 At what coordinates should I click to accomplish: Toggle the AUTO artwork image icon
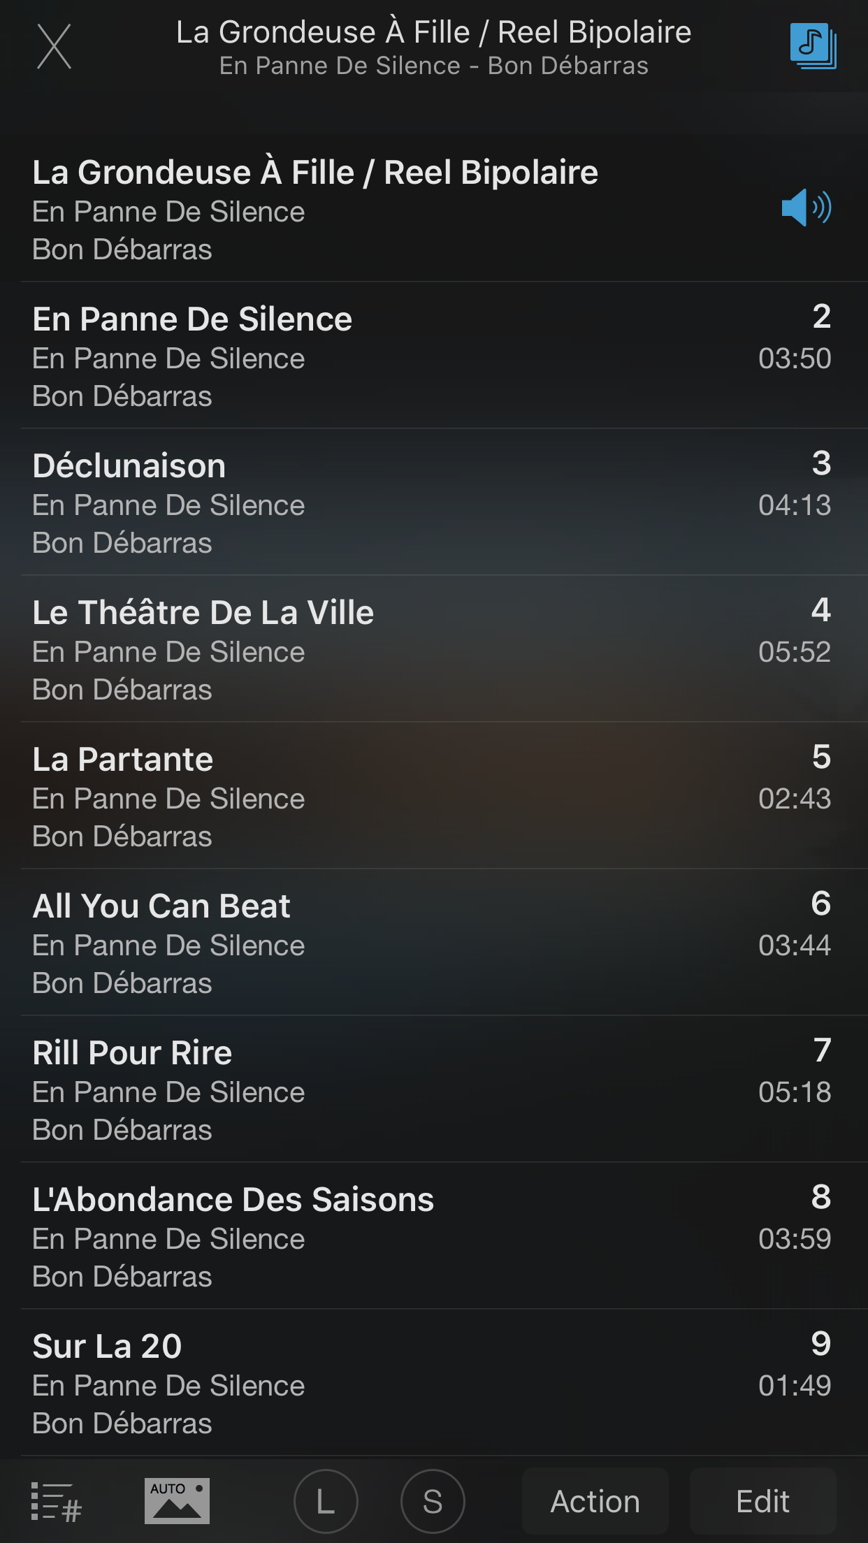[x=177, y=1500]
